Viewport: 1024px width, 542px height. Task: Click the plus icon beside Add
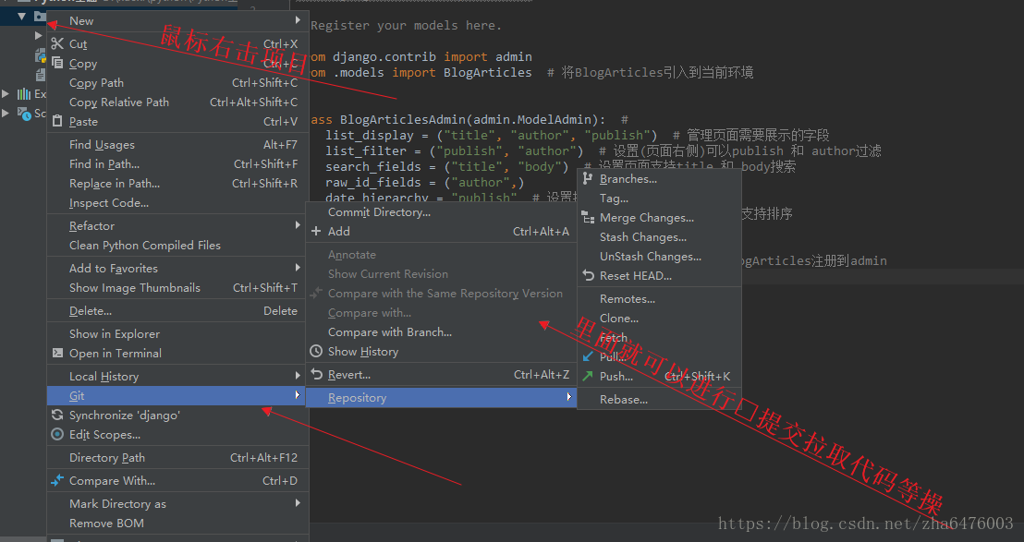tap(316, 231)
